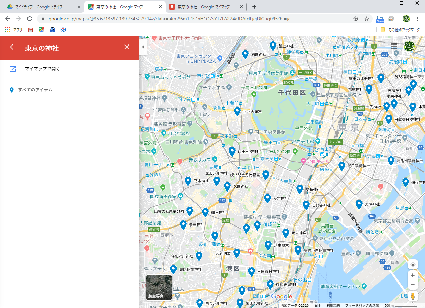This screenshot has height=308, width=425.
Task: Click the アプリ apps grid on the bookmarks bar
Action: click(x=14, y=30)
